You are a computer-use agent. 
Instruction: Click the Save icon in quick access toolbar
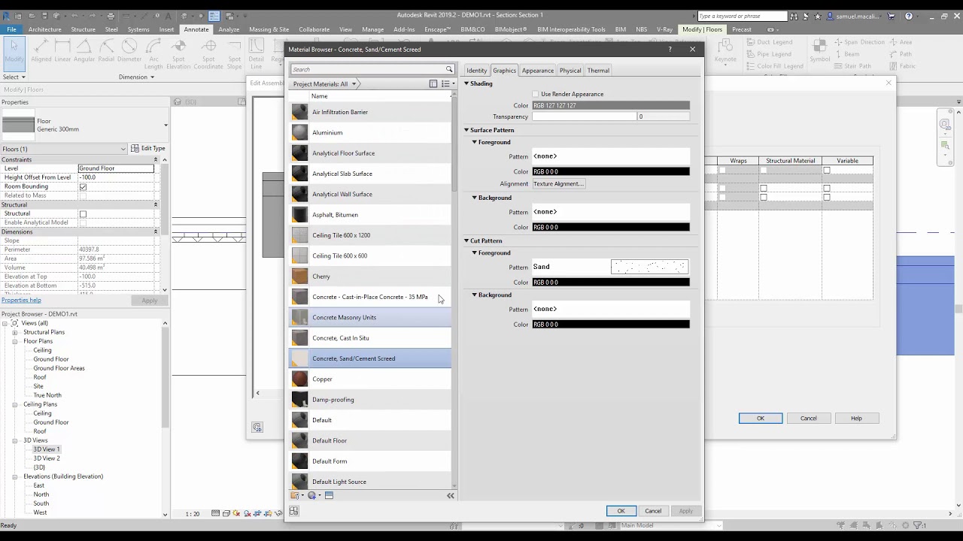pos(44,16)
